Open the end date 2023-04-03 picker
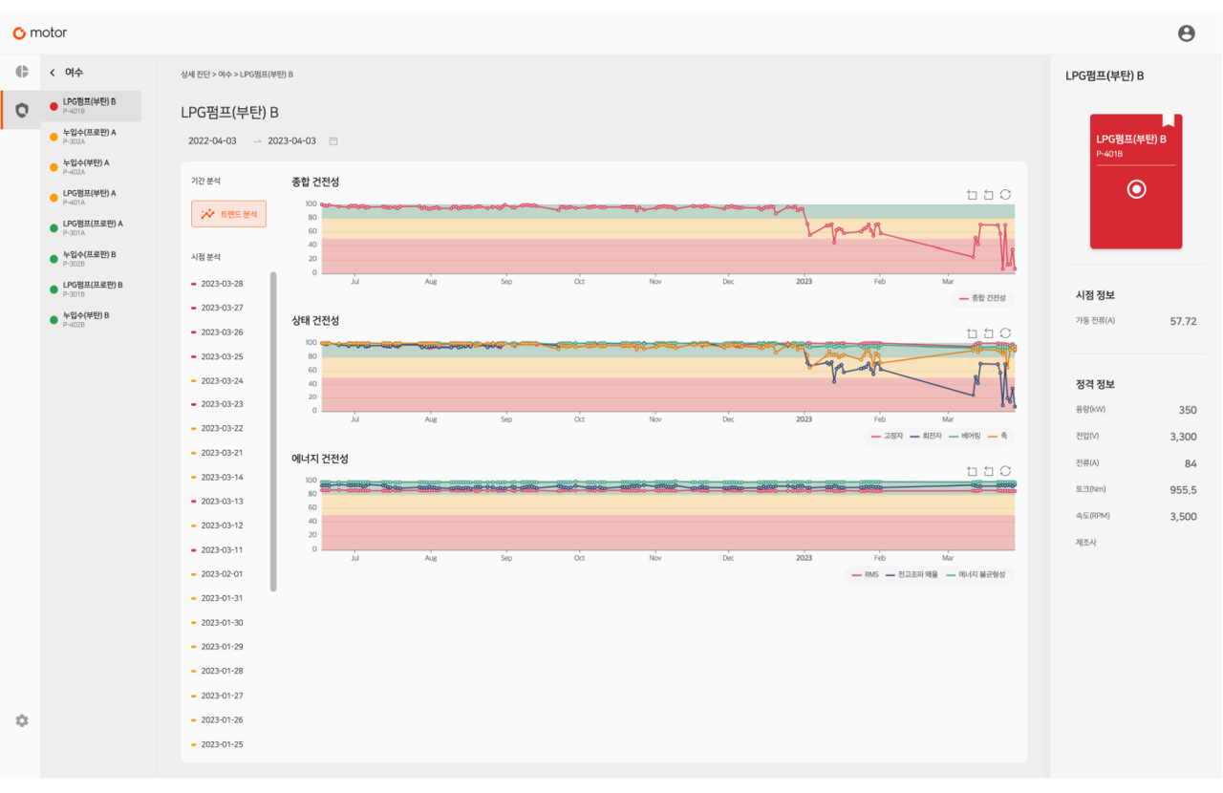Viewport: 1223px width, 793px height. point(291,140)
